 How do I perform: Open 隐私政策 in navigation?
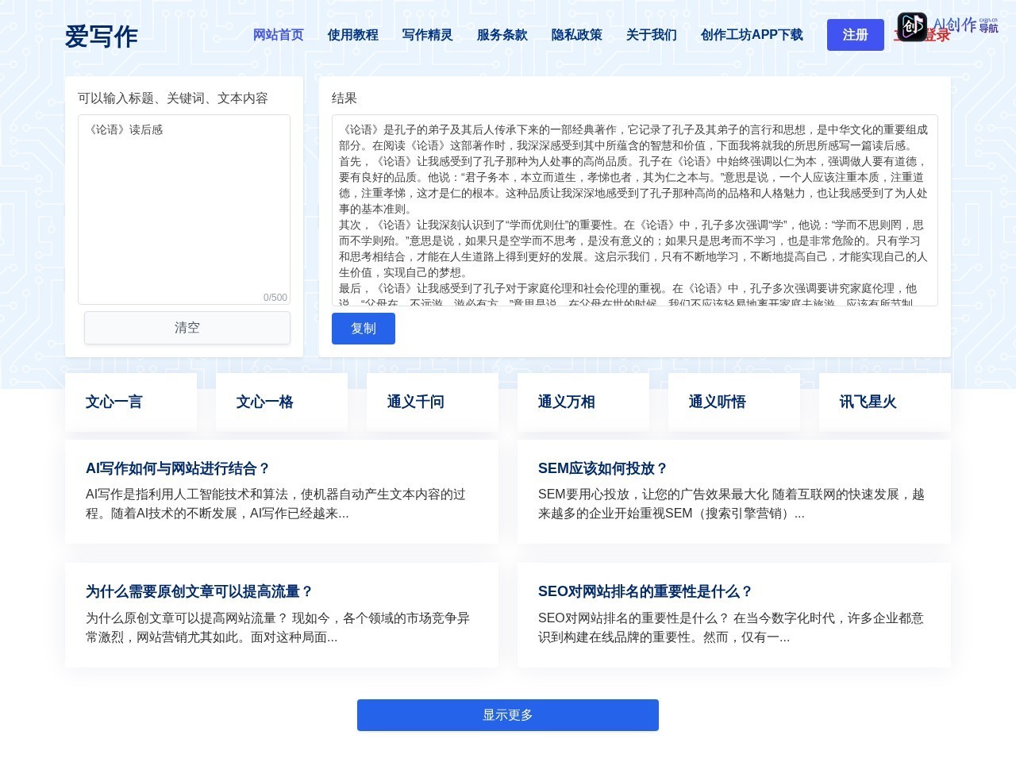point(577,35)
